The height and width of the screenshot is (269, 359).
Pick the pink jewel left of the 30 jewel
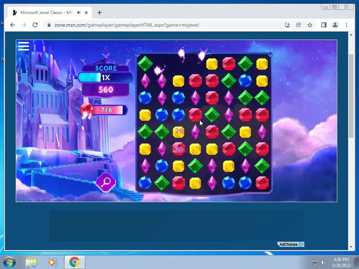162,149
